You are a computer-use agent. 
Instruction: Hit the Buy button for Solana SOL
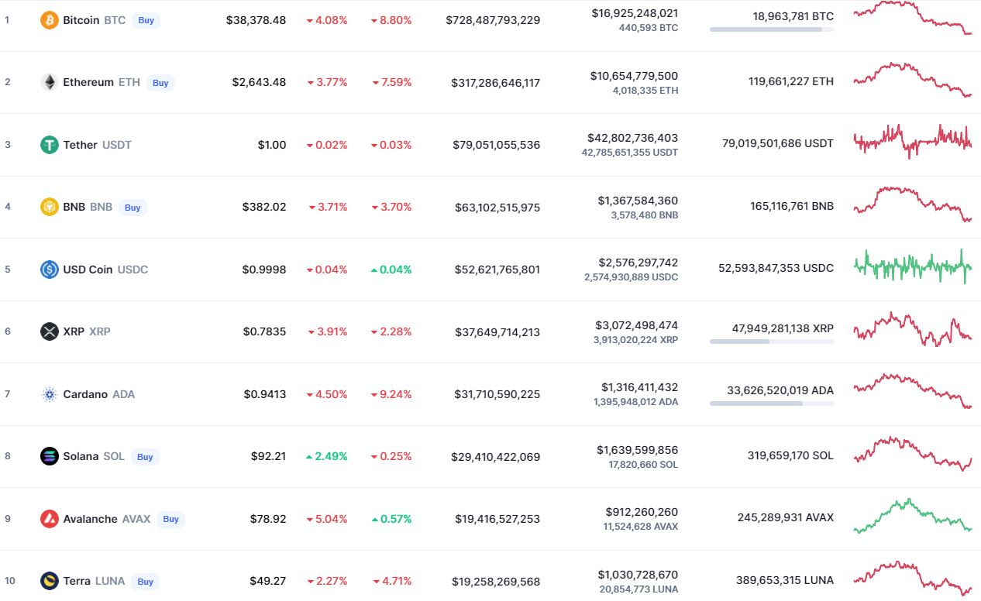coord(145,457)
